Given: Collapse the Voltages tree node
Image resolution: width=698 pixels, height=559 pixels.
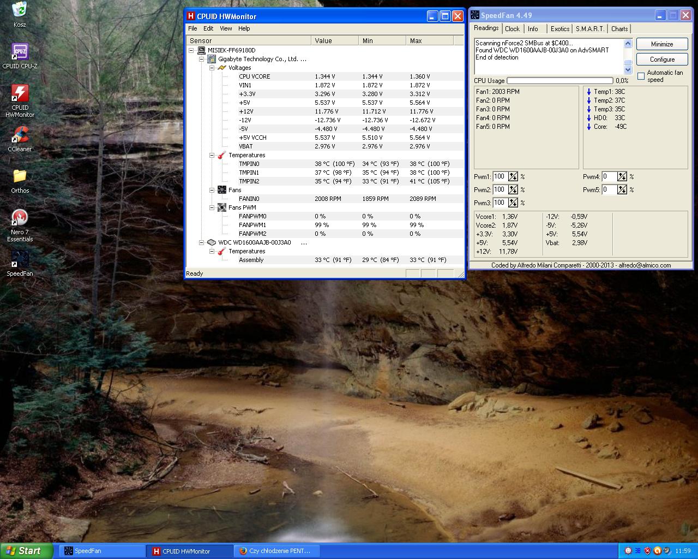Looking at the screenshot, I should (x=212, y=68).
